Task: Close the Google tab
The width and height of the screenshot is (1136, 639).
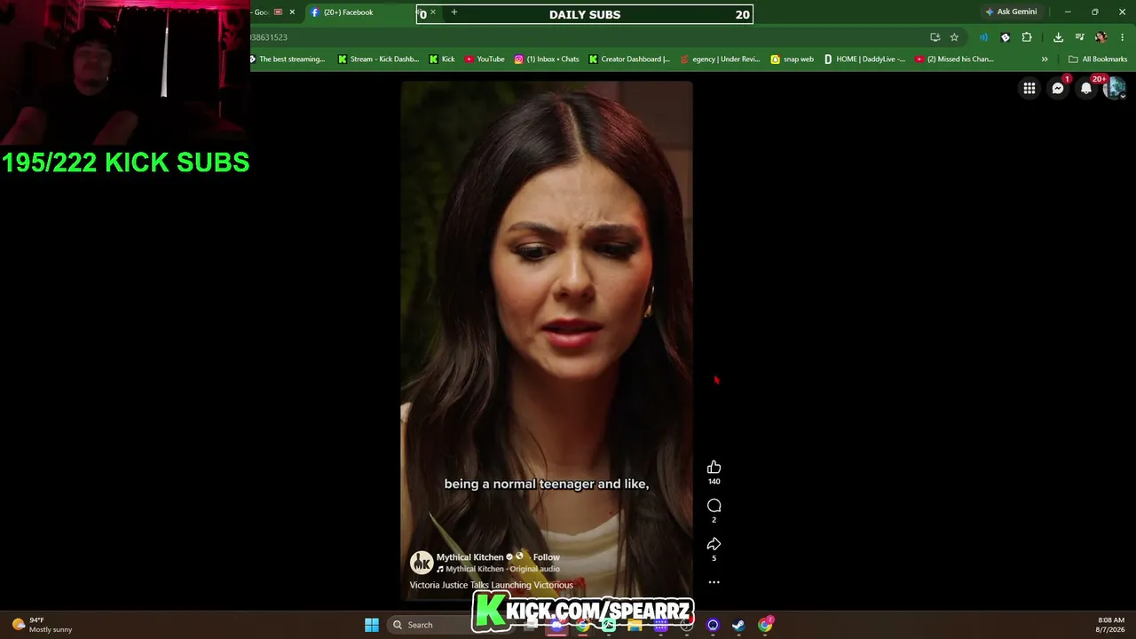Action: [292, 12]
